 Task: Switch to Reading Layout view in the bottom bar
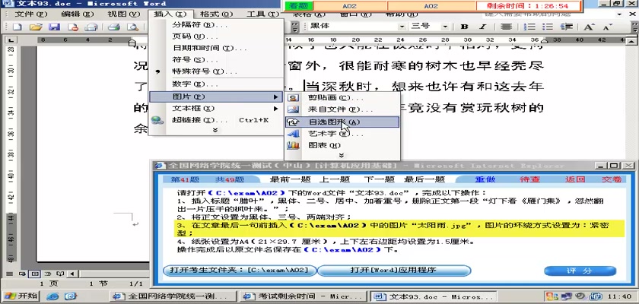(x=60, y=274)
